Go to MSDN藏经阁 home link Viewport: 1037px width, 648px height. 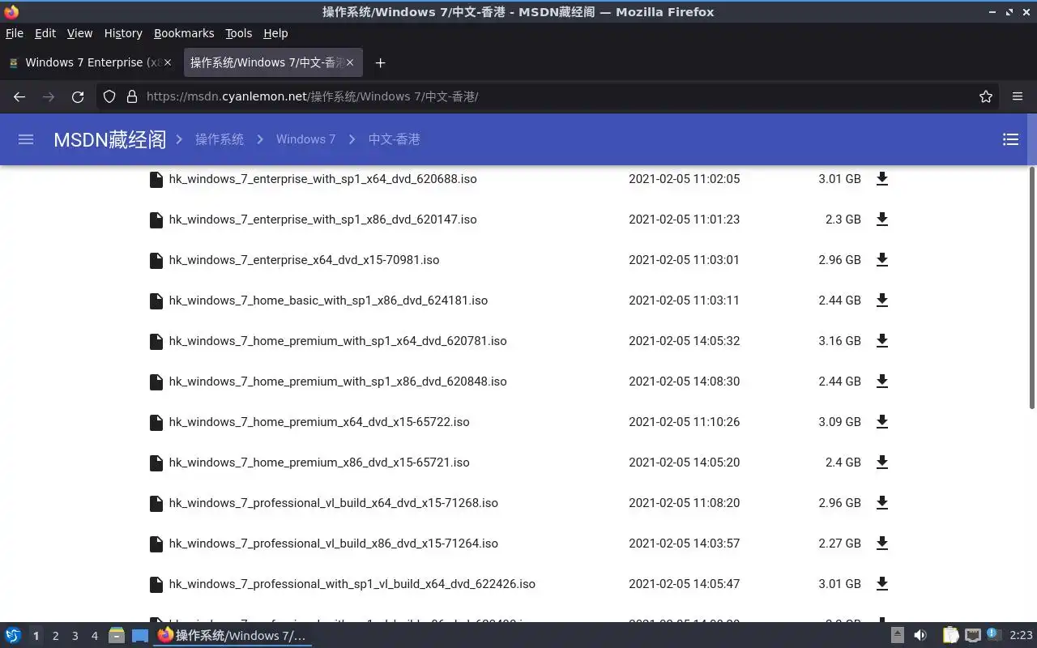click(x=109, y=139)
